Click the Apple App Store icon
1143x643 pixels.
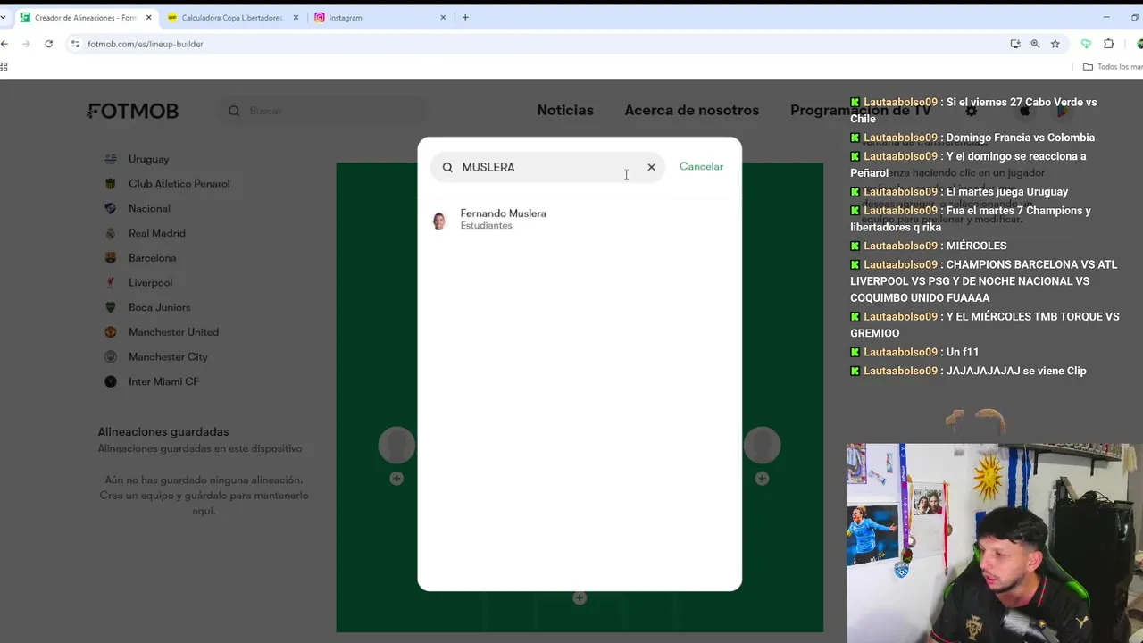1024,111
